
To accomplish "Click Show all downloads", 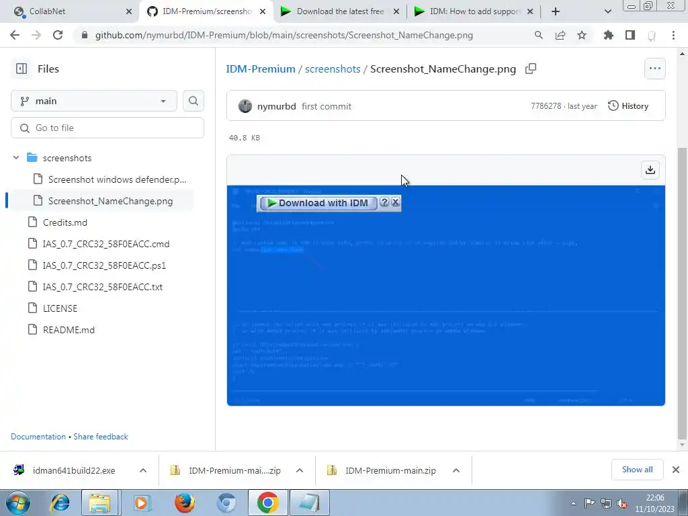I will pos(637,470).
